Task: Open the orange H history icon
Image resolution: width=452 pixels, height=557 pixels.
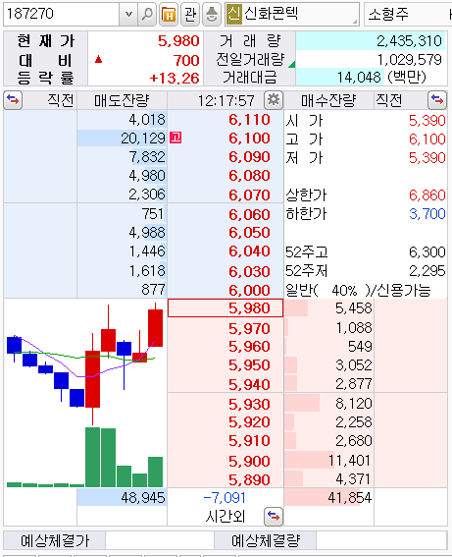Action: point(169,14)
